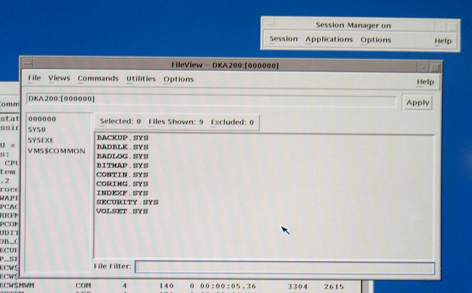472x293 pixels.
Task: Open the Utilities menu
Action: [x=141, y=78]
